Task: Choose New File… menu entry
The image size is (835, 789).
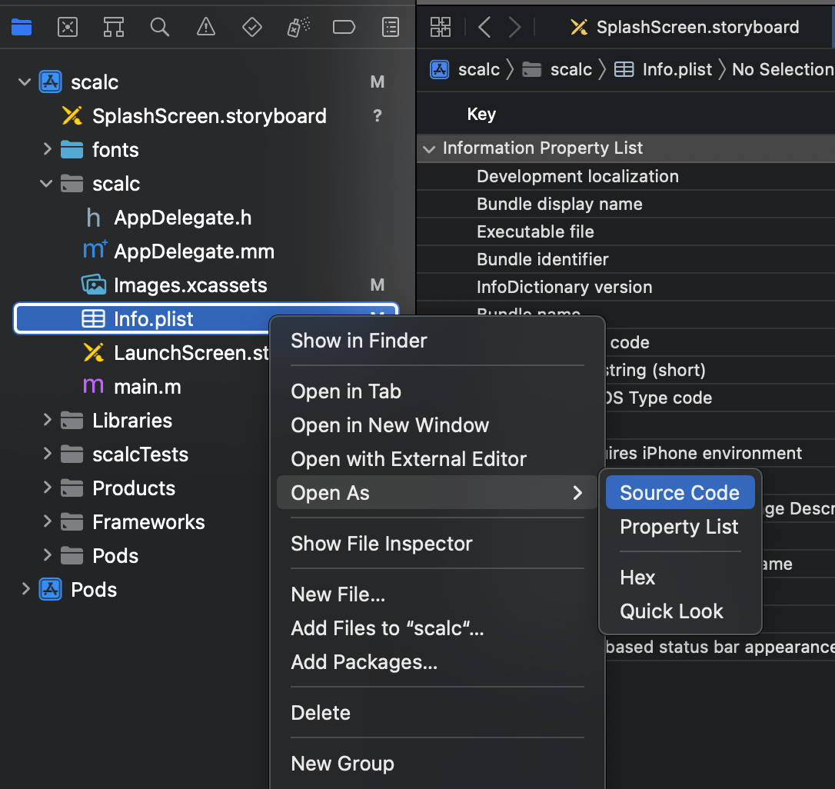Action: (x=437, y=594)
